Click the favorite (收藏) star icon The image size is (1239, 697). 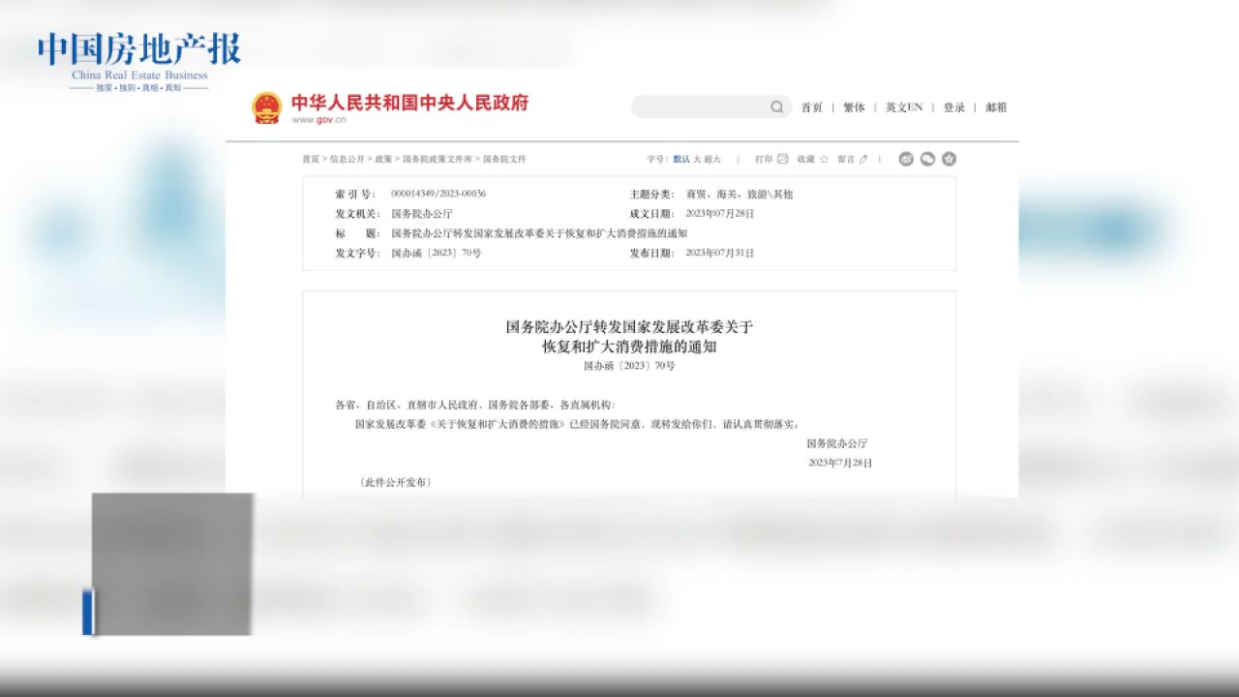click(x=824, y=159)
